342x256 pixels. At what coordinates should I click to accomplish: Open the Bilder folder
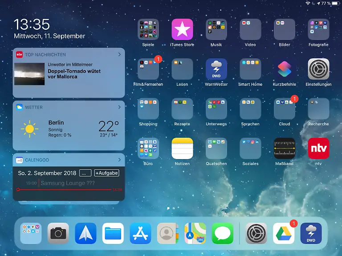tap(285, 29)
